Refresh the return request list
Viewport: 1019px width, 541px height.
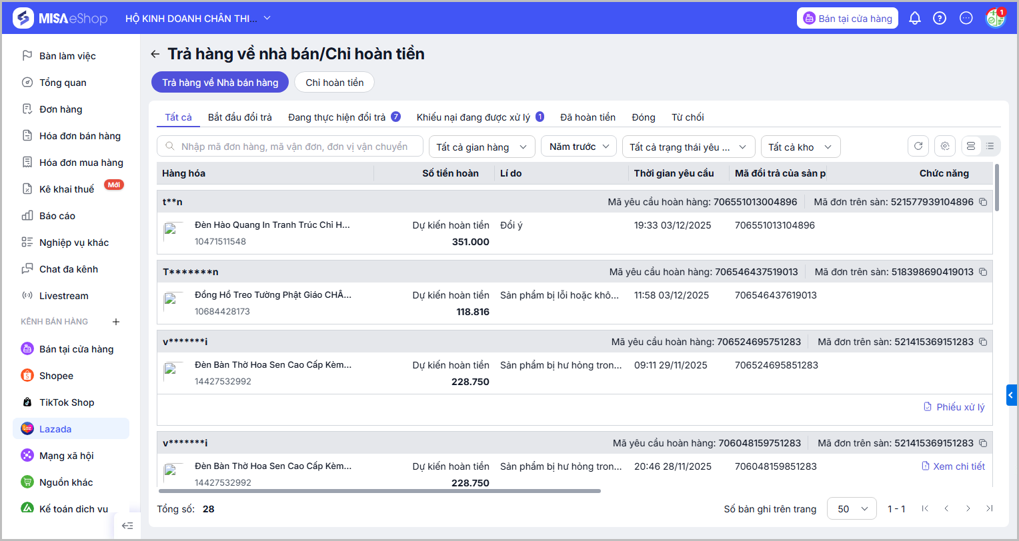tap(918, 147)
